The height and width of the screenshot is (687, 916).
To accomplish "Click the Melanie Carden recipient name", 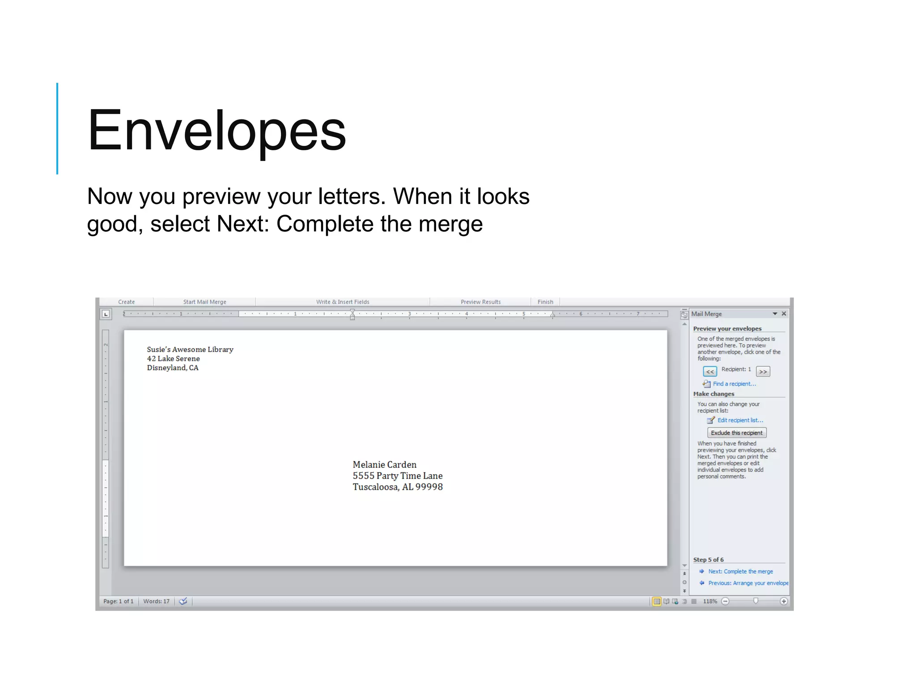I will coord(385,464).
